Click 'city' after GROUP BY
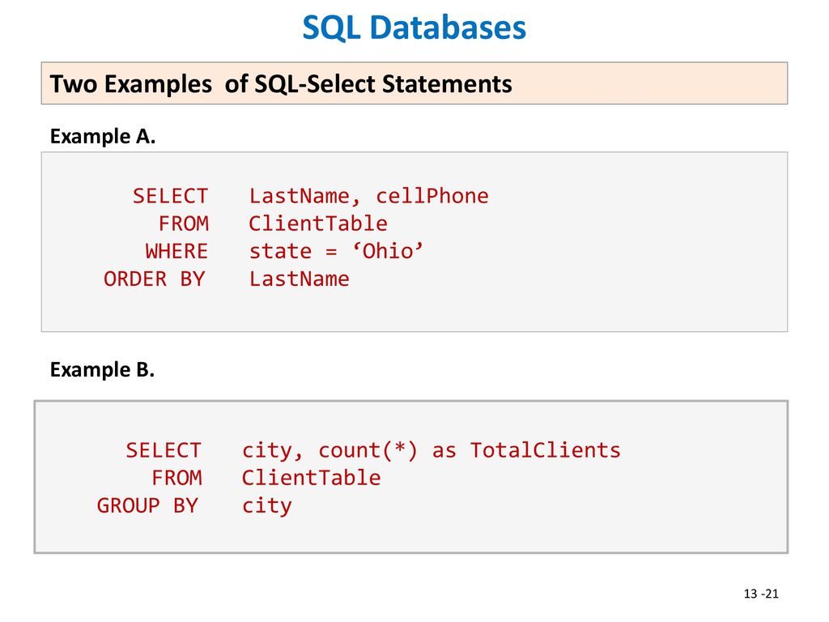 (x=266, y=505)
